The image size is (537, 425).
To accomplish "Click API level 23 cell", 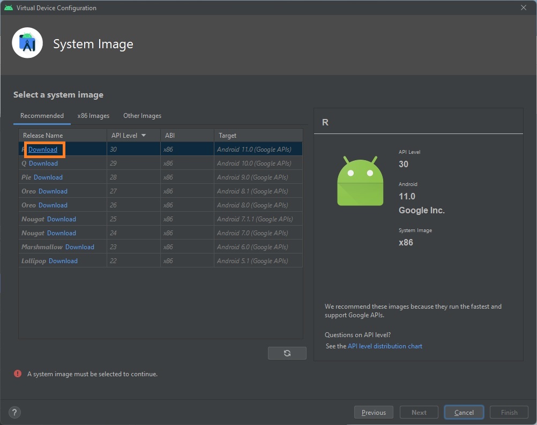I will pos(133,247).
